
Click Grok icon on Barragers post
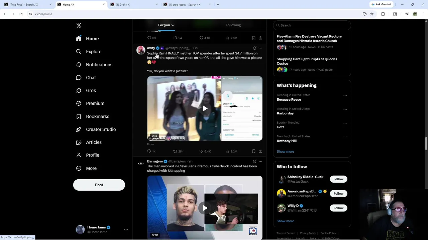pyautogui.click(x=254, y=161)
